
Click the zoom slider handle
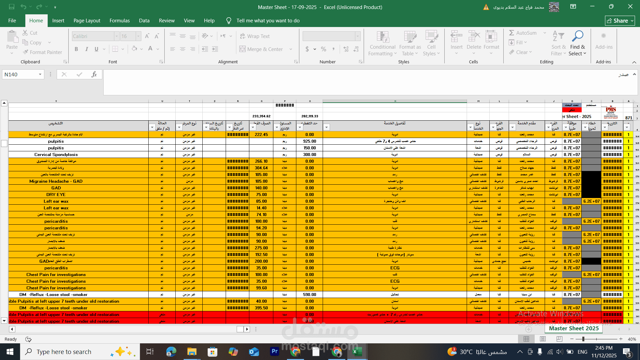point(583,339)
